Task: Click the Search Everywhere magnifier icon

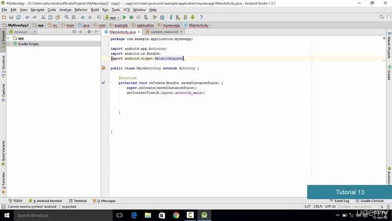Action: [x=382, y=17]
